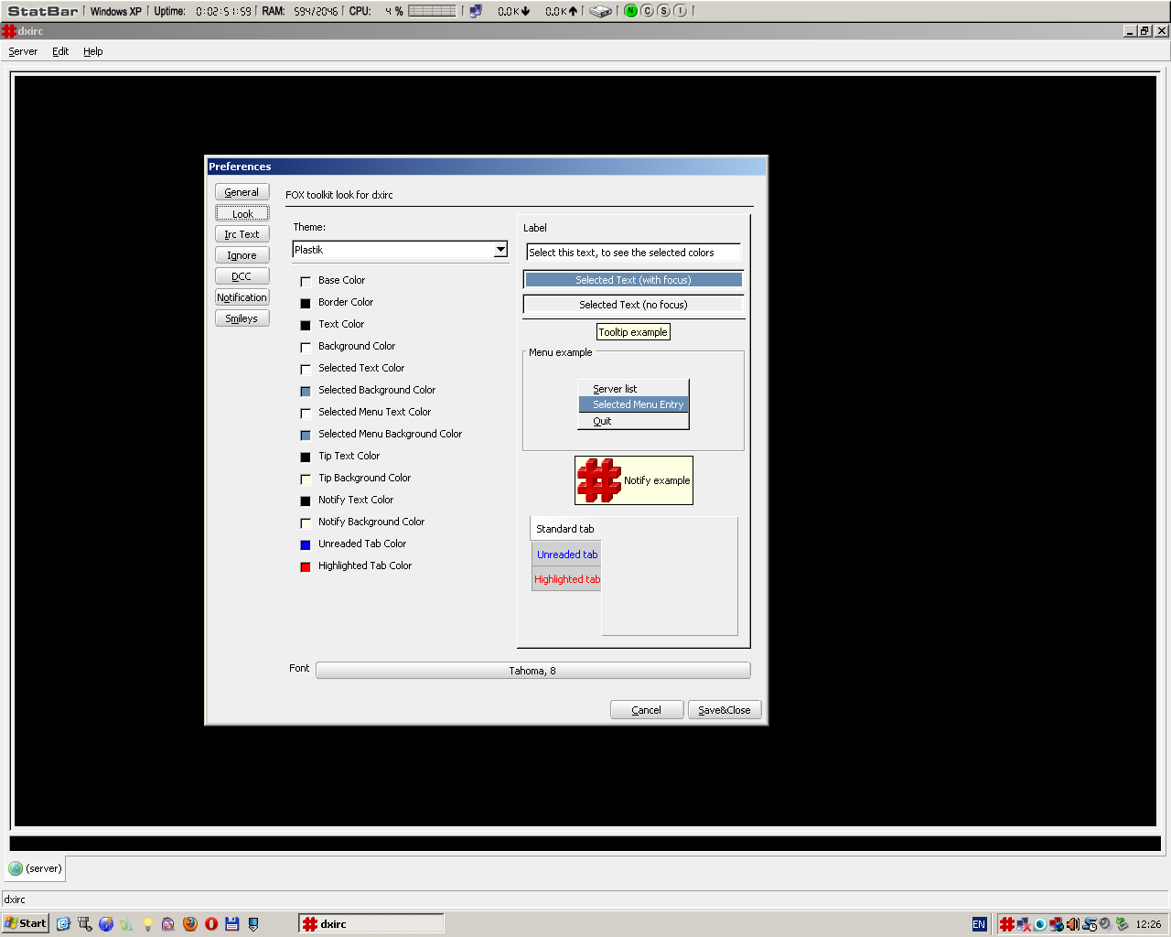The width and height of the screenshot is (1171, 937).
Task: Change the Border Color swatch
Action: tap(306, 303)
